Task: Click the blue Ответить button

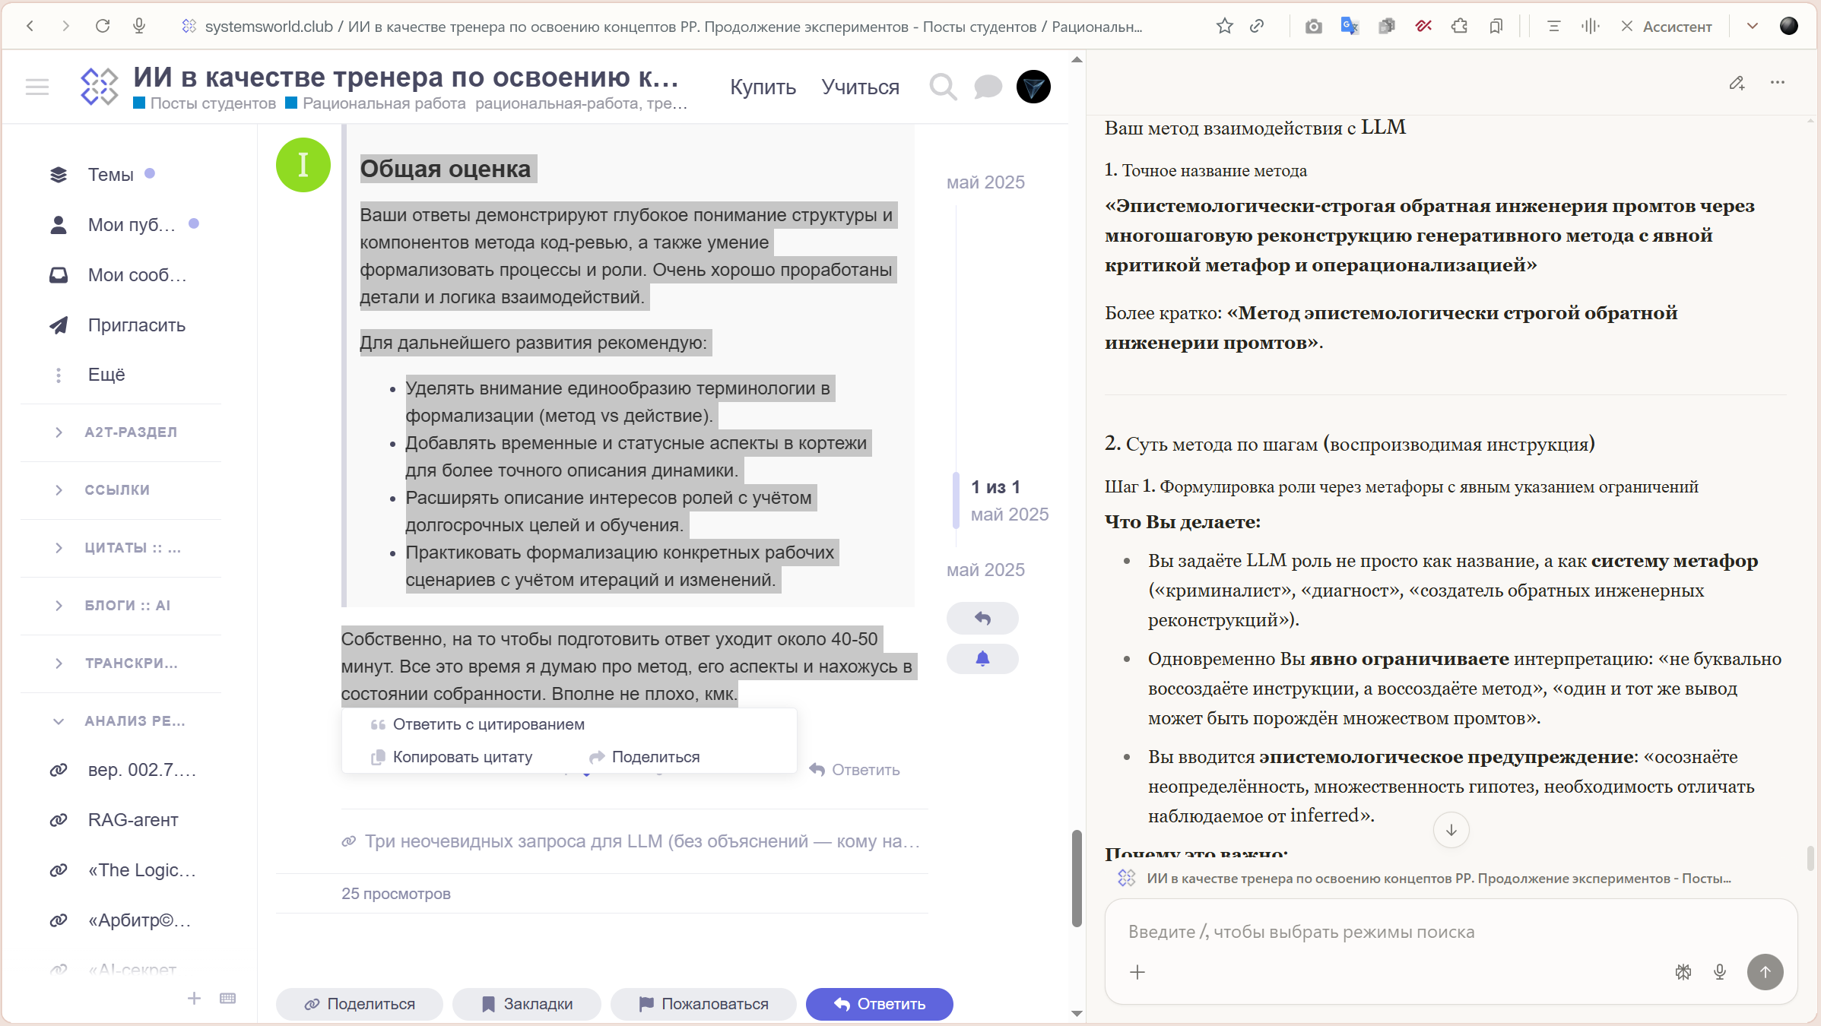Action: [x=880, y=1004]
